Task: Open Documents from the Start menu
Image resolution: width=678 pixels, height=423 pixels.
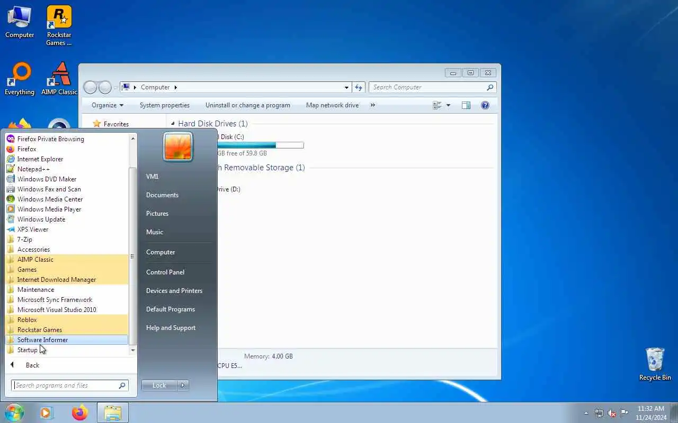Action: click(x=162, y=195)
